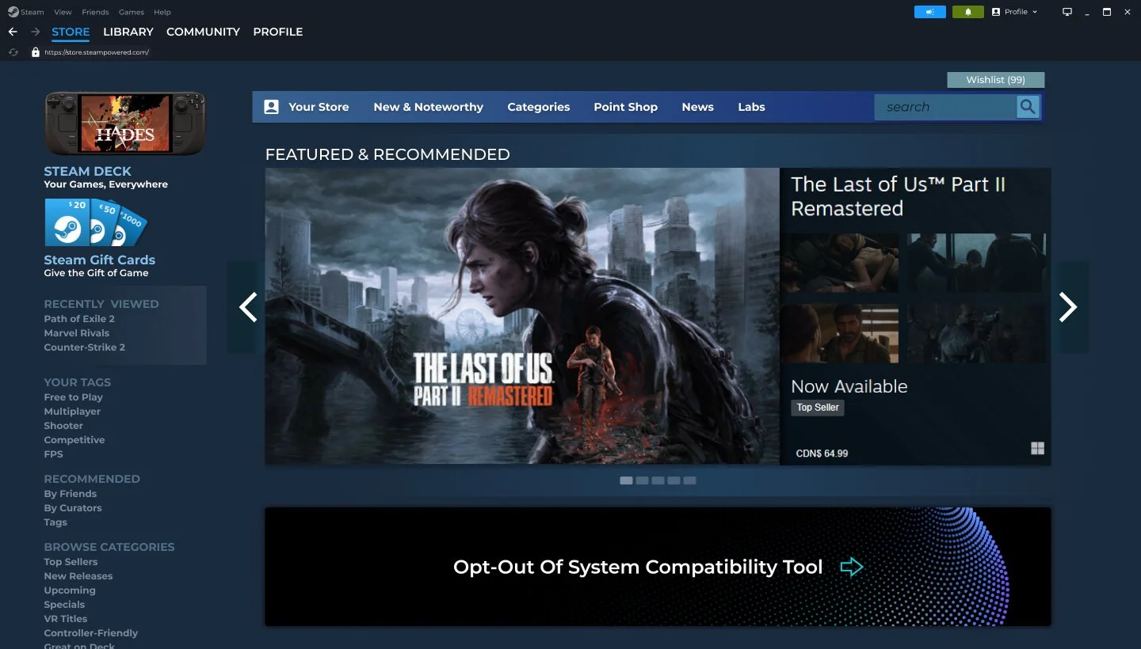Open the Categories menu
Image resolution: width=1141 pixels, height=649 pixels.
click(x=539, y=107)
